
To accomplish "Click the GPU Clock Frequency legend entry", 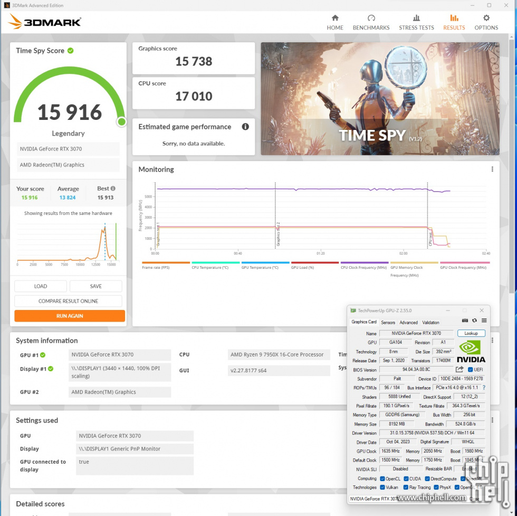I will 465,266.
